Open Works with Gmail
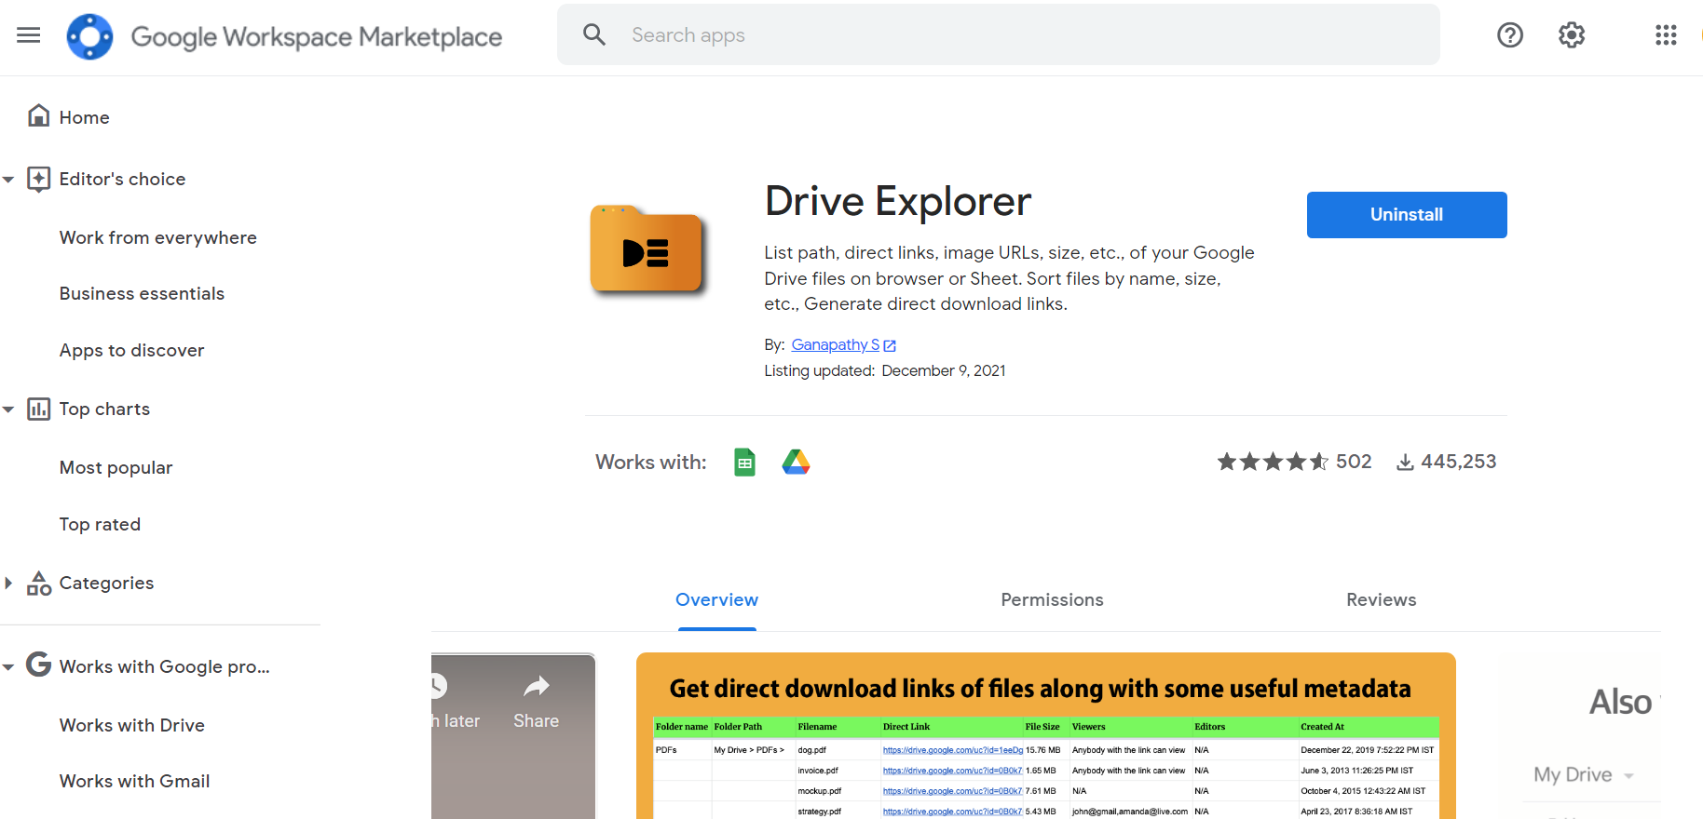Image resolution: width=1703 pixels, height=819 pixels. [135, 781]
